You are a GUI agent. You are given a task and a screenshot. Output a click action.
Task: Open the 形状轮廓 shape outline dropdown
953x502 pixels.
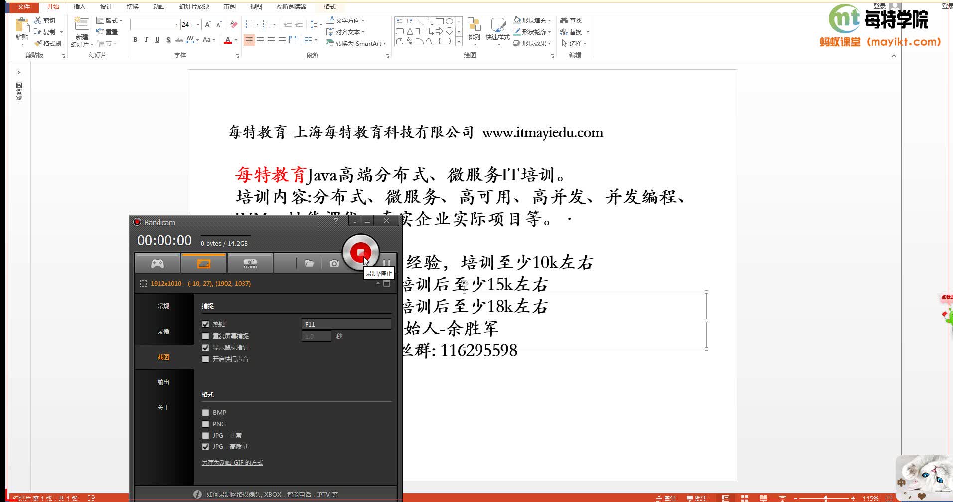coord(532,32)
